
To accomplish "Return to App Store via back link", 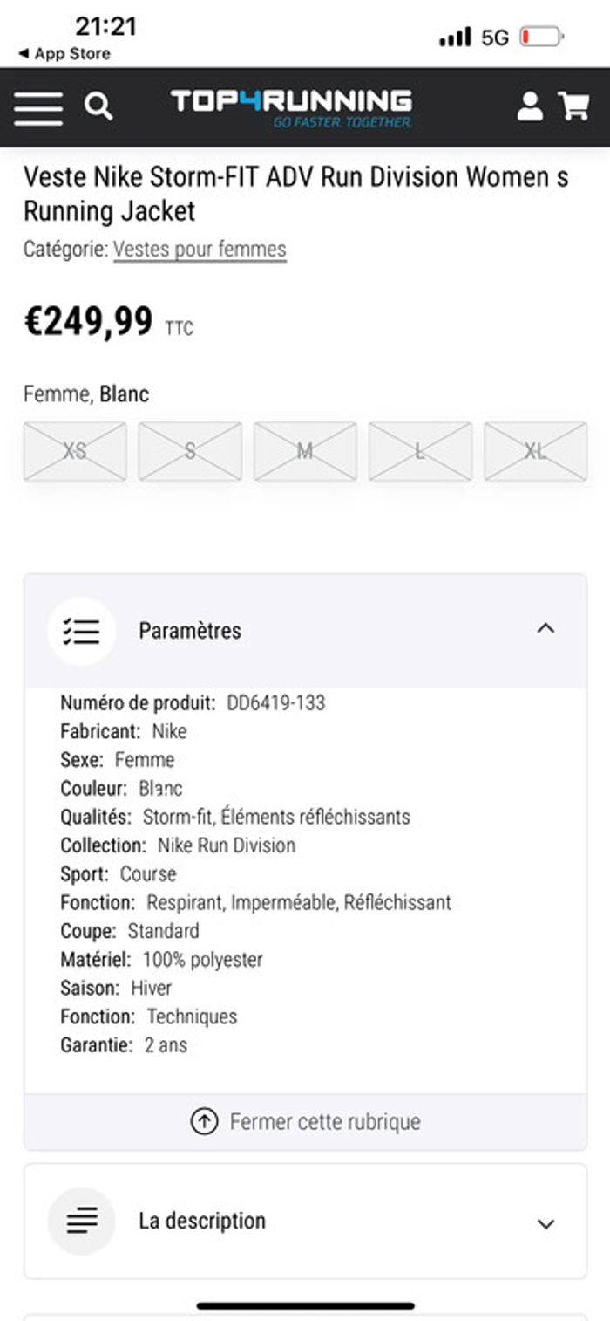I will [64, 53].
